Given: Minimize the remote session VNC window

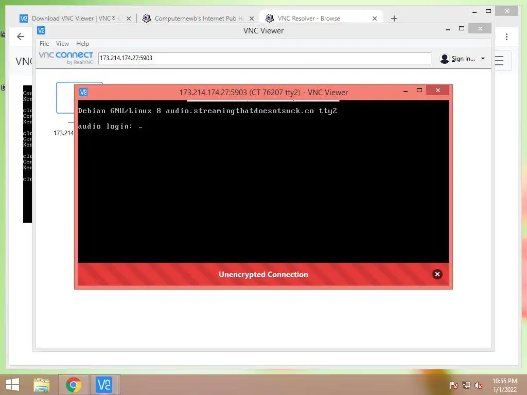Looking at the screenshot, I should click(406, 91).
